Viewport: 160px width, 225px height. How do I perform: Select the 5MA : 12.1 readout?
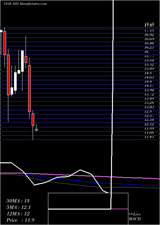(19, 207)
